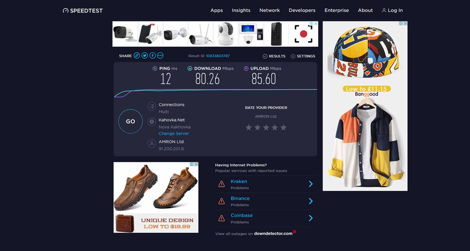Click the Log In person icon
This screenshot has width=470, height=251.
coord(384,10)
